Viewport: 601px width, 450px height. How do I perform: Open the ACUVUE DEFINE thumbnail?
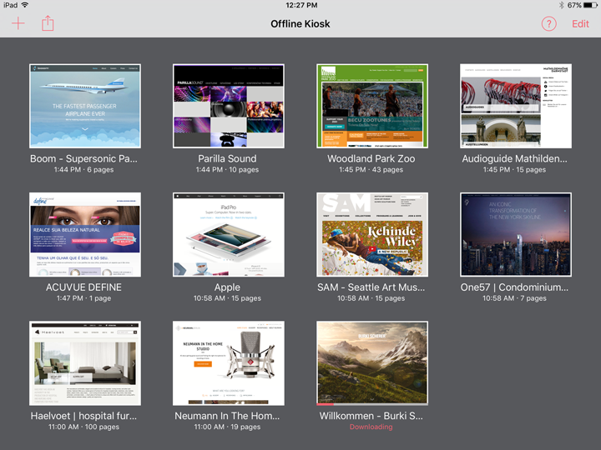coord(85,234)
